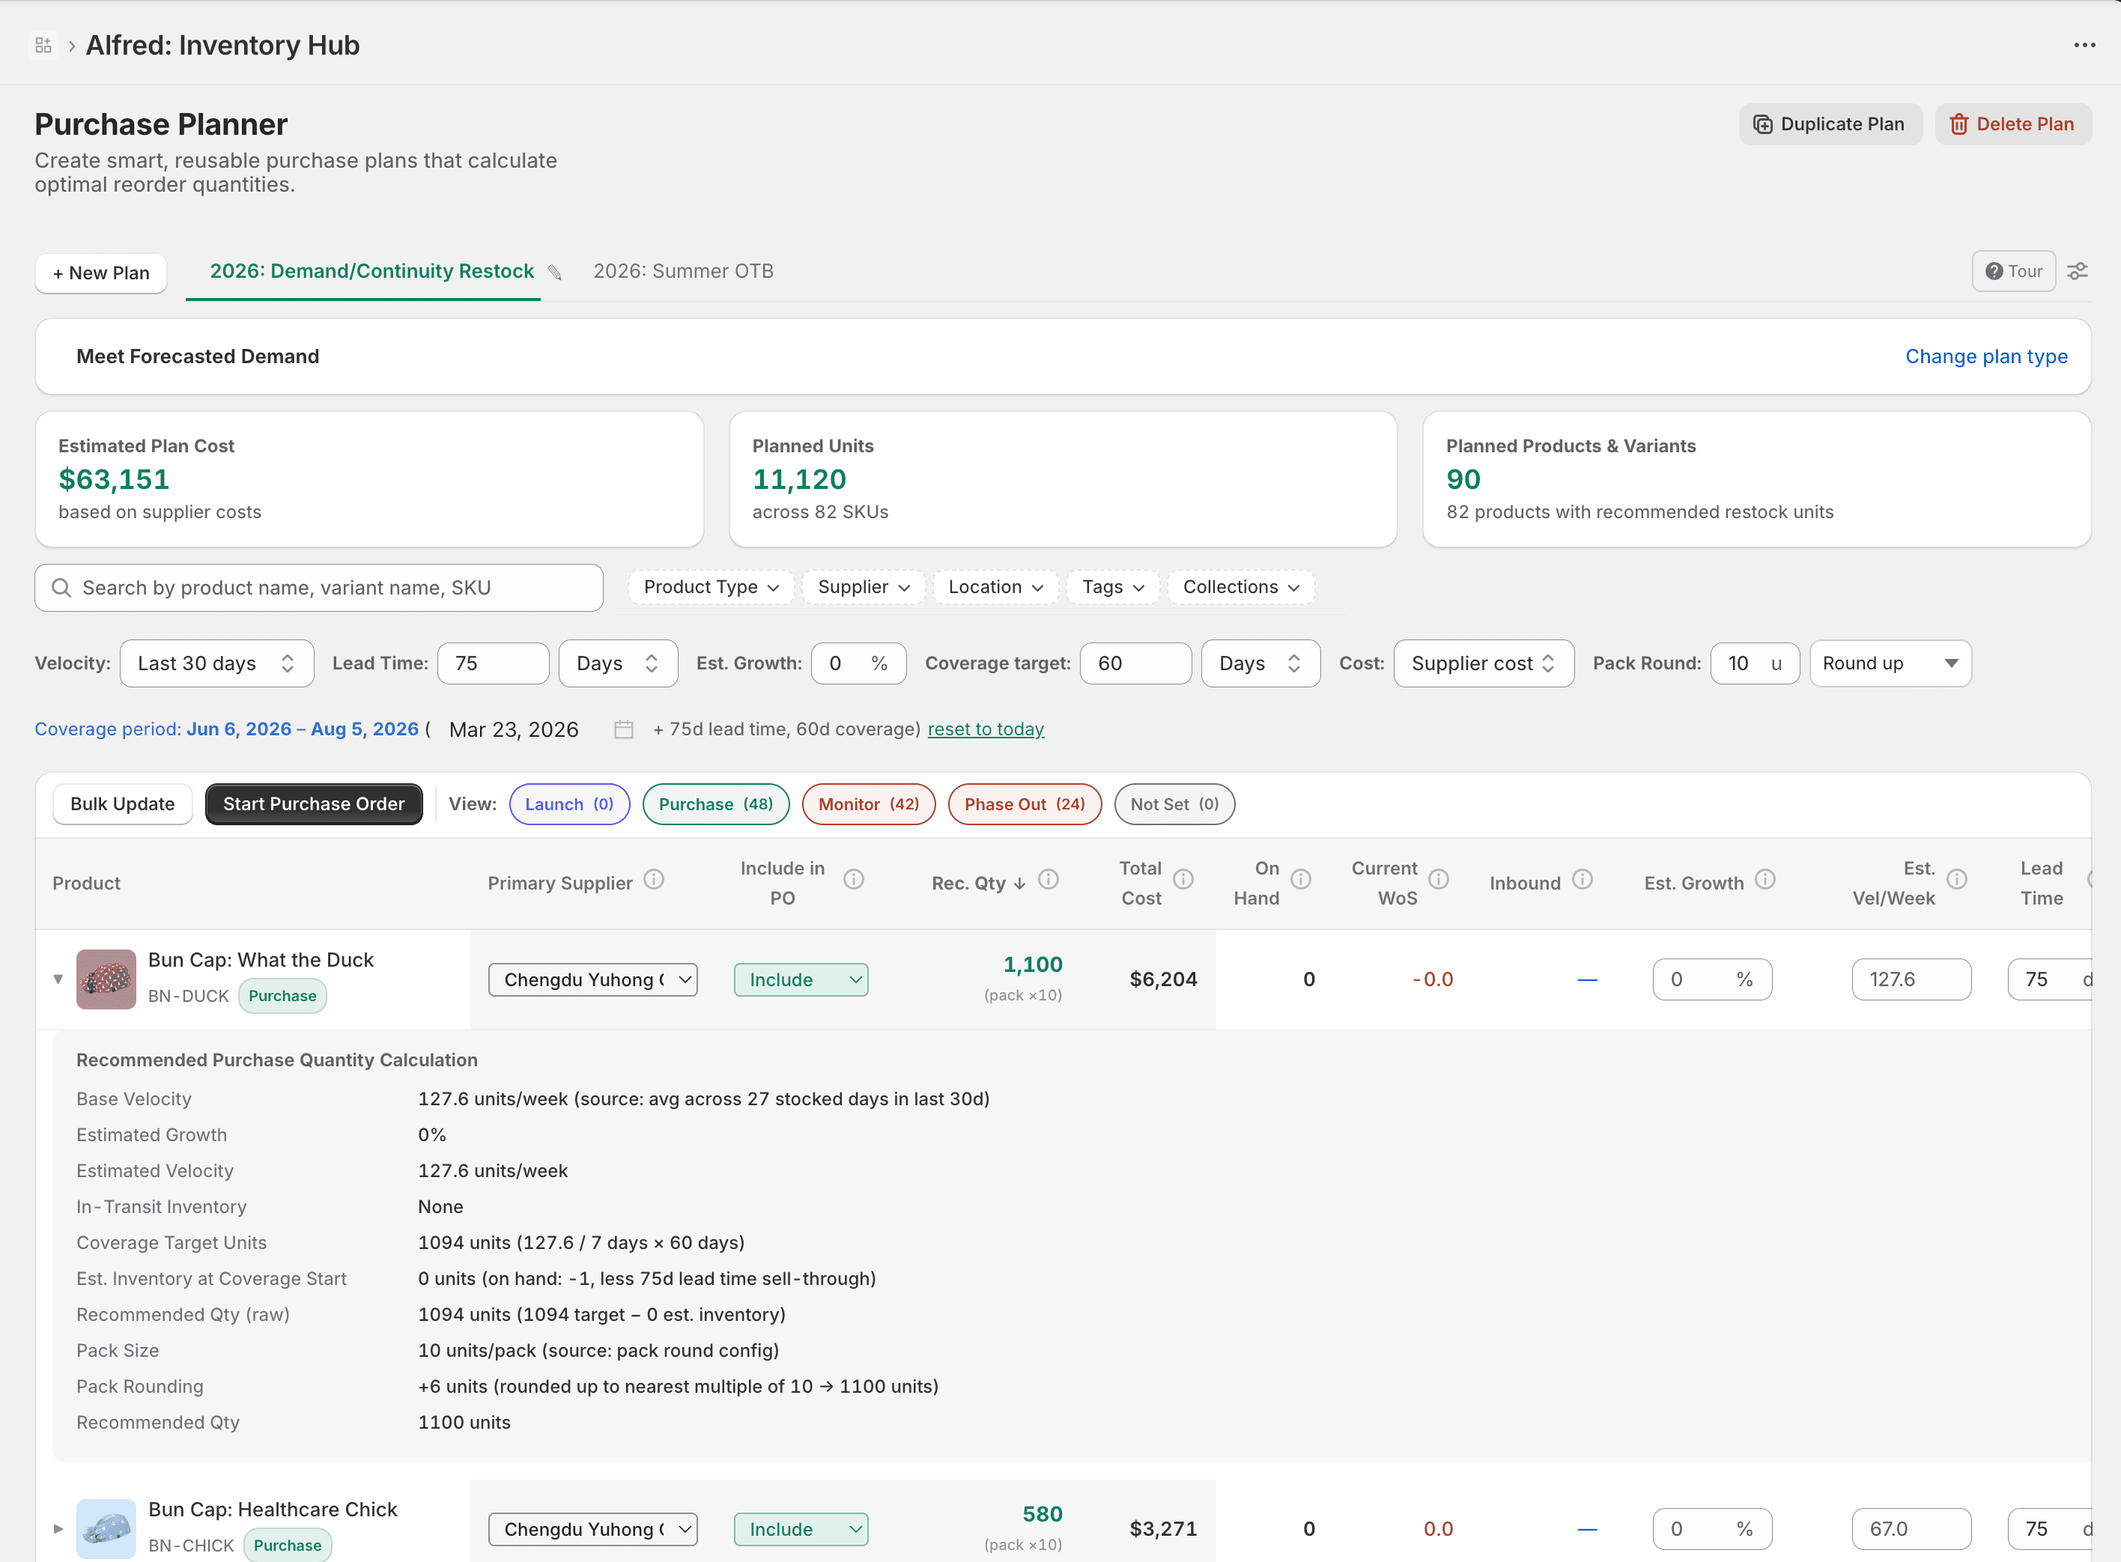This screenshot has height=1562, width=2121.
Task: Show info tooltip for Primary Supplier
Action: click(x=653, y=881)
